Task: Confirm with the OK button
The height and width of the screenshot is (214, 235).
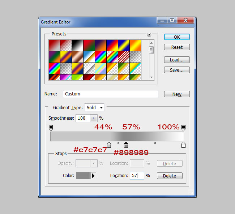Action: point(177,37)
